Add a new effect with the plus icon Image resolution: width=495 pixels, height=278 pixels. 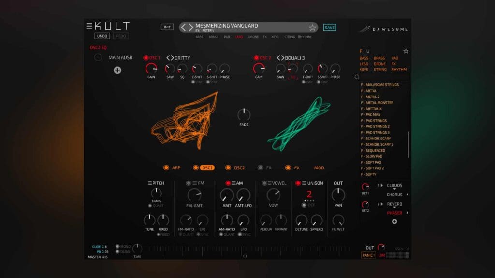(394, 222)
